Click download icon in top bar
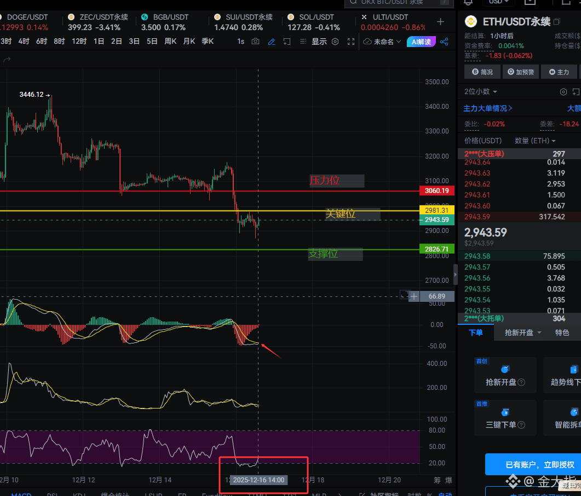The width and height of the screenshot is (581, 496). click(530, 2)
